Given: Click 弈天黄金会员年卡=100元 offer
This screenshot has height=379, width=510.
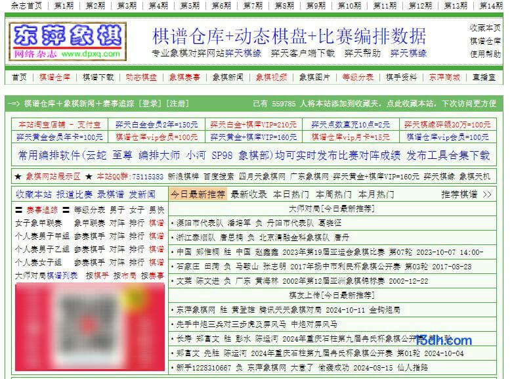Looking at the screenshot, I should (x=60, y=137).
